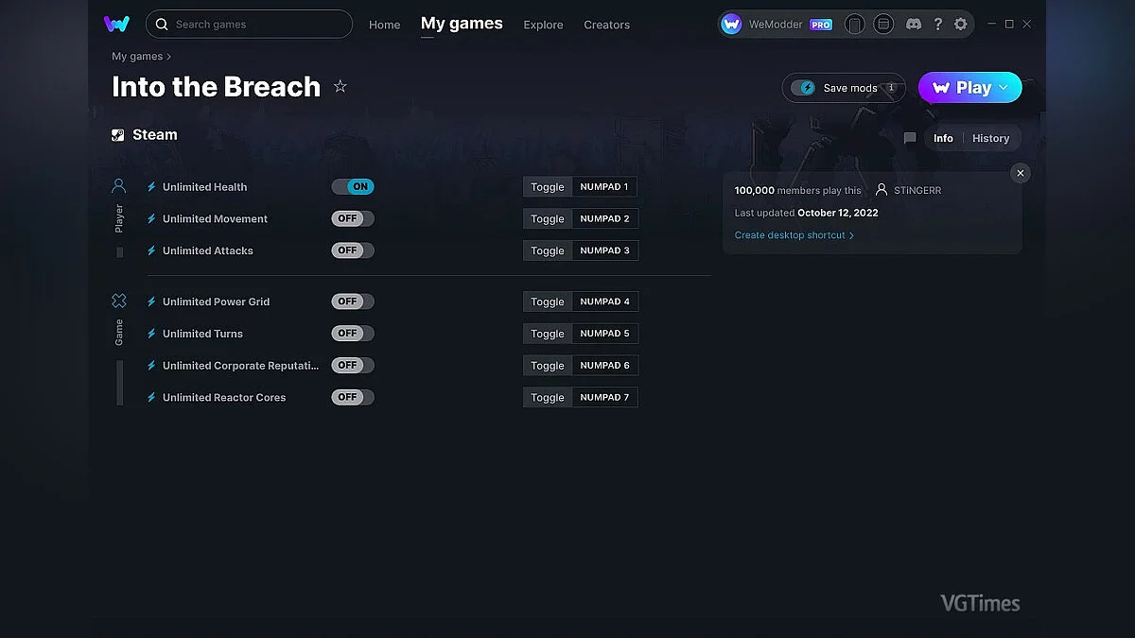Click Toggle button for NUMPAD 6

tap(548, 366)
